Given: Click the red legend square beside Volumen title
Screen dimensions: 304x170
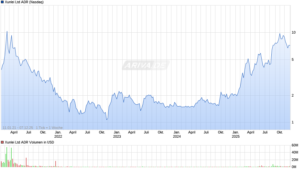Looking at the screenshot, I should click(2, 142).
